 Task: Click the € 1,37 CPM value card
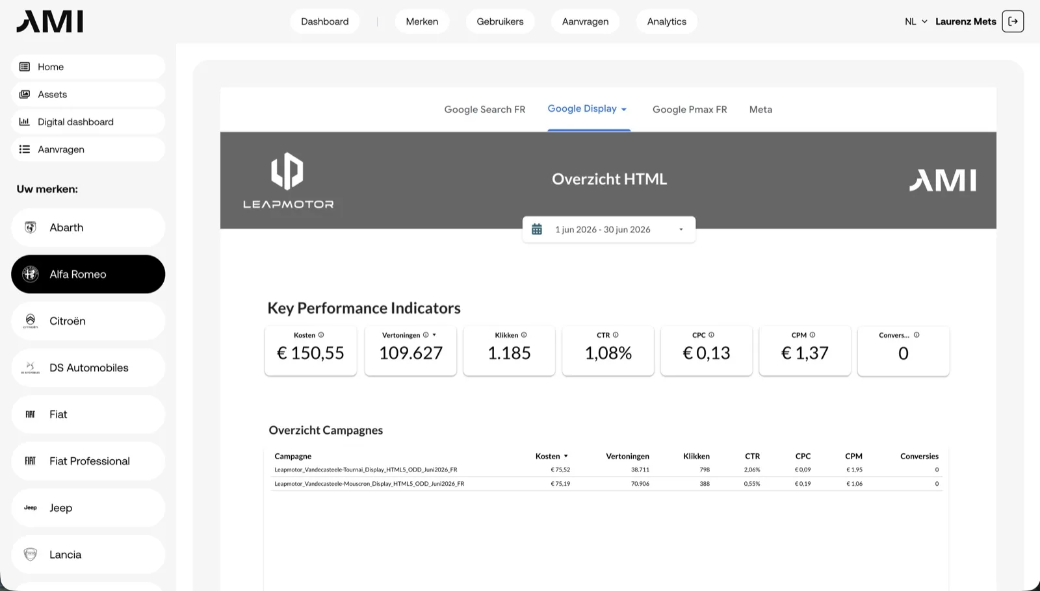click(805, 351)
